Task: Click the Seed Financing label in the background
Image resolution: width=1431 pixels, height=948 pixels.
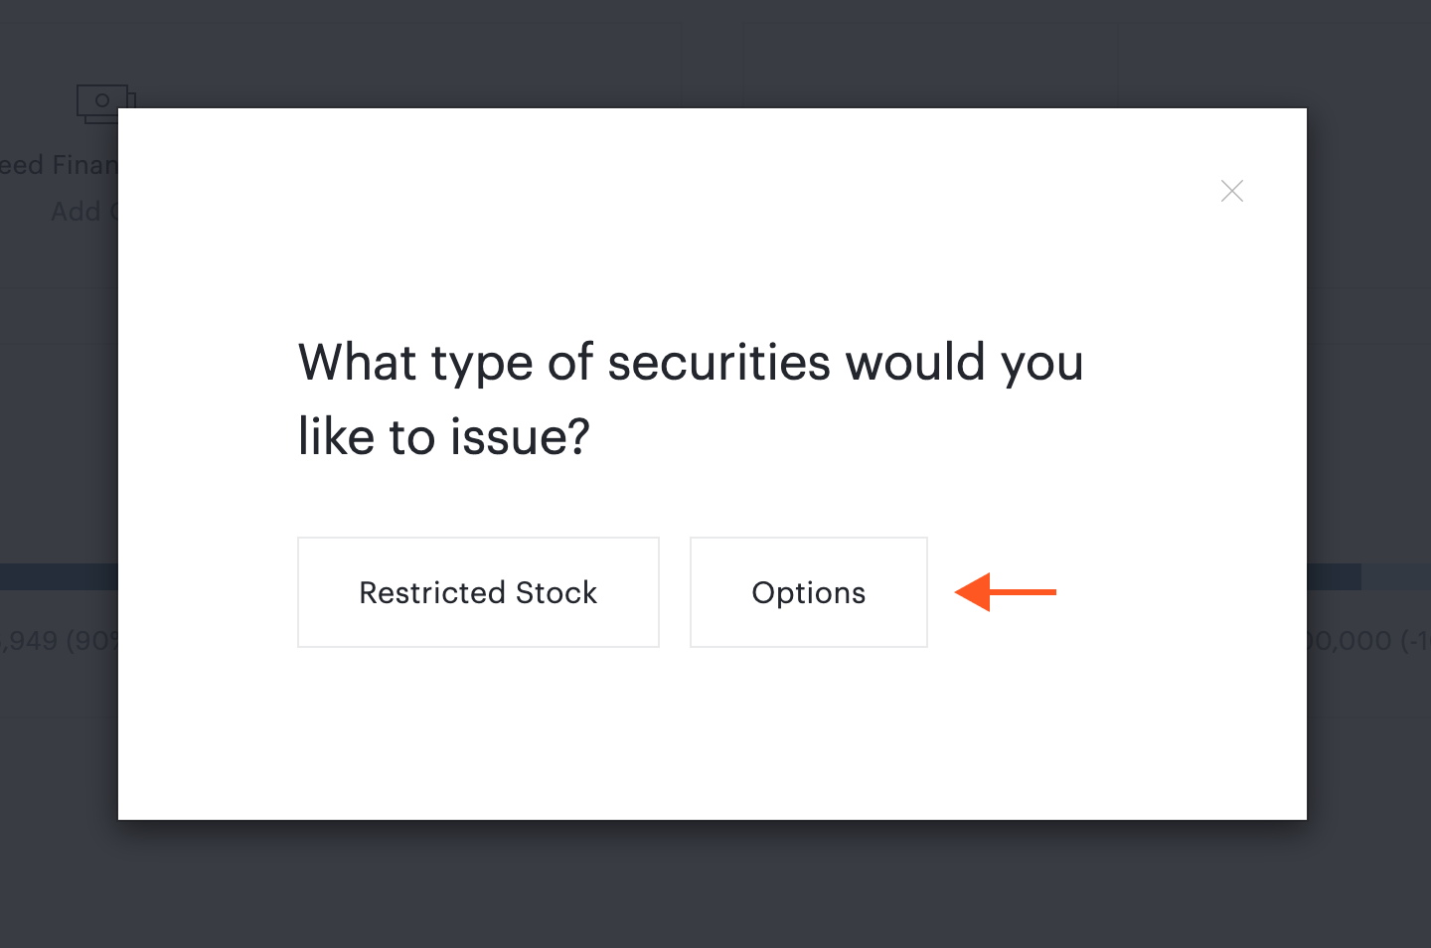Action: click(x=60, y=164)
